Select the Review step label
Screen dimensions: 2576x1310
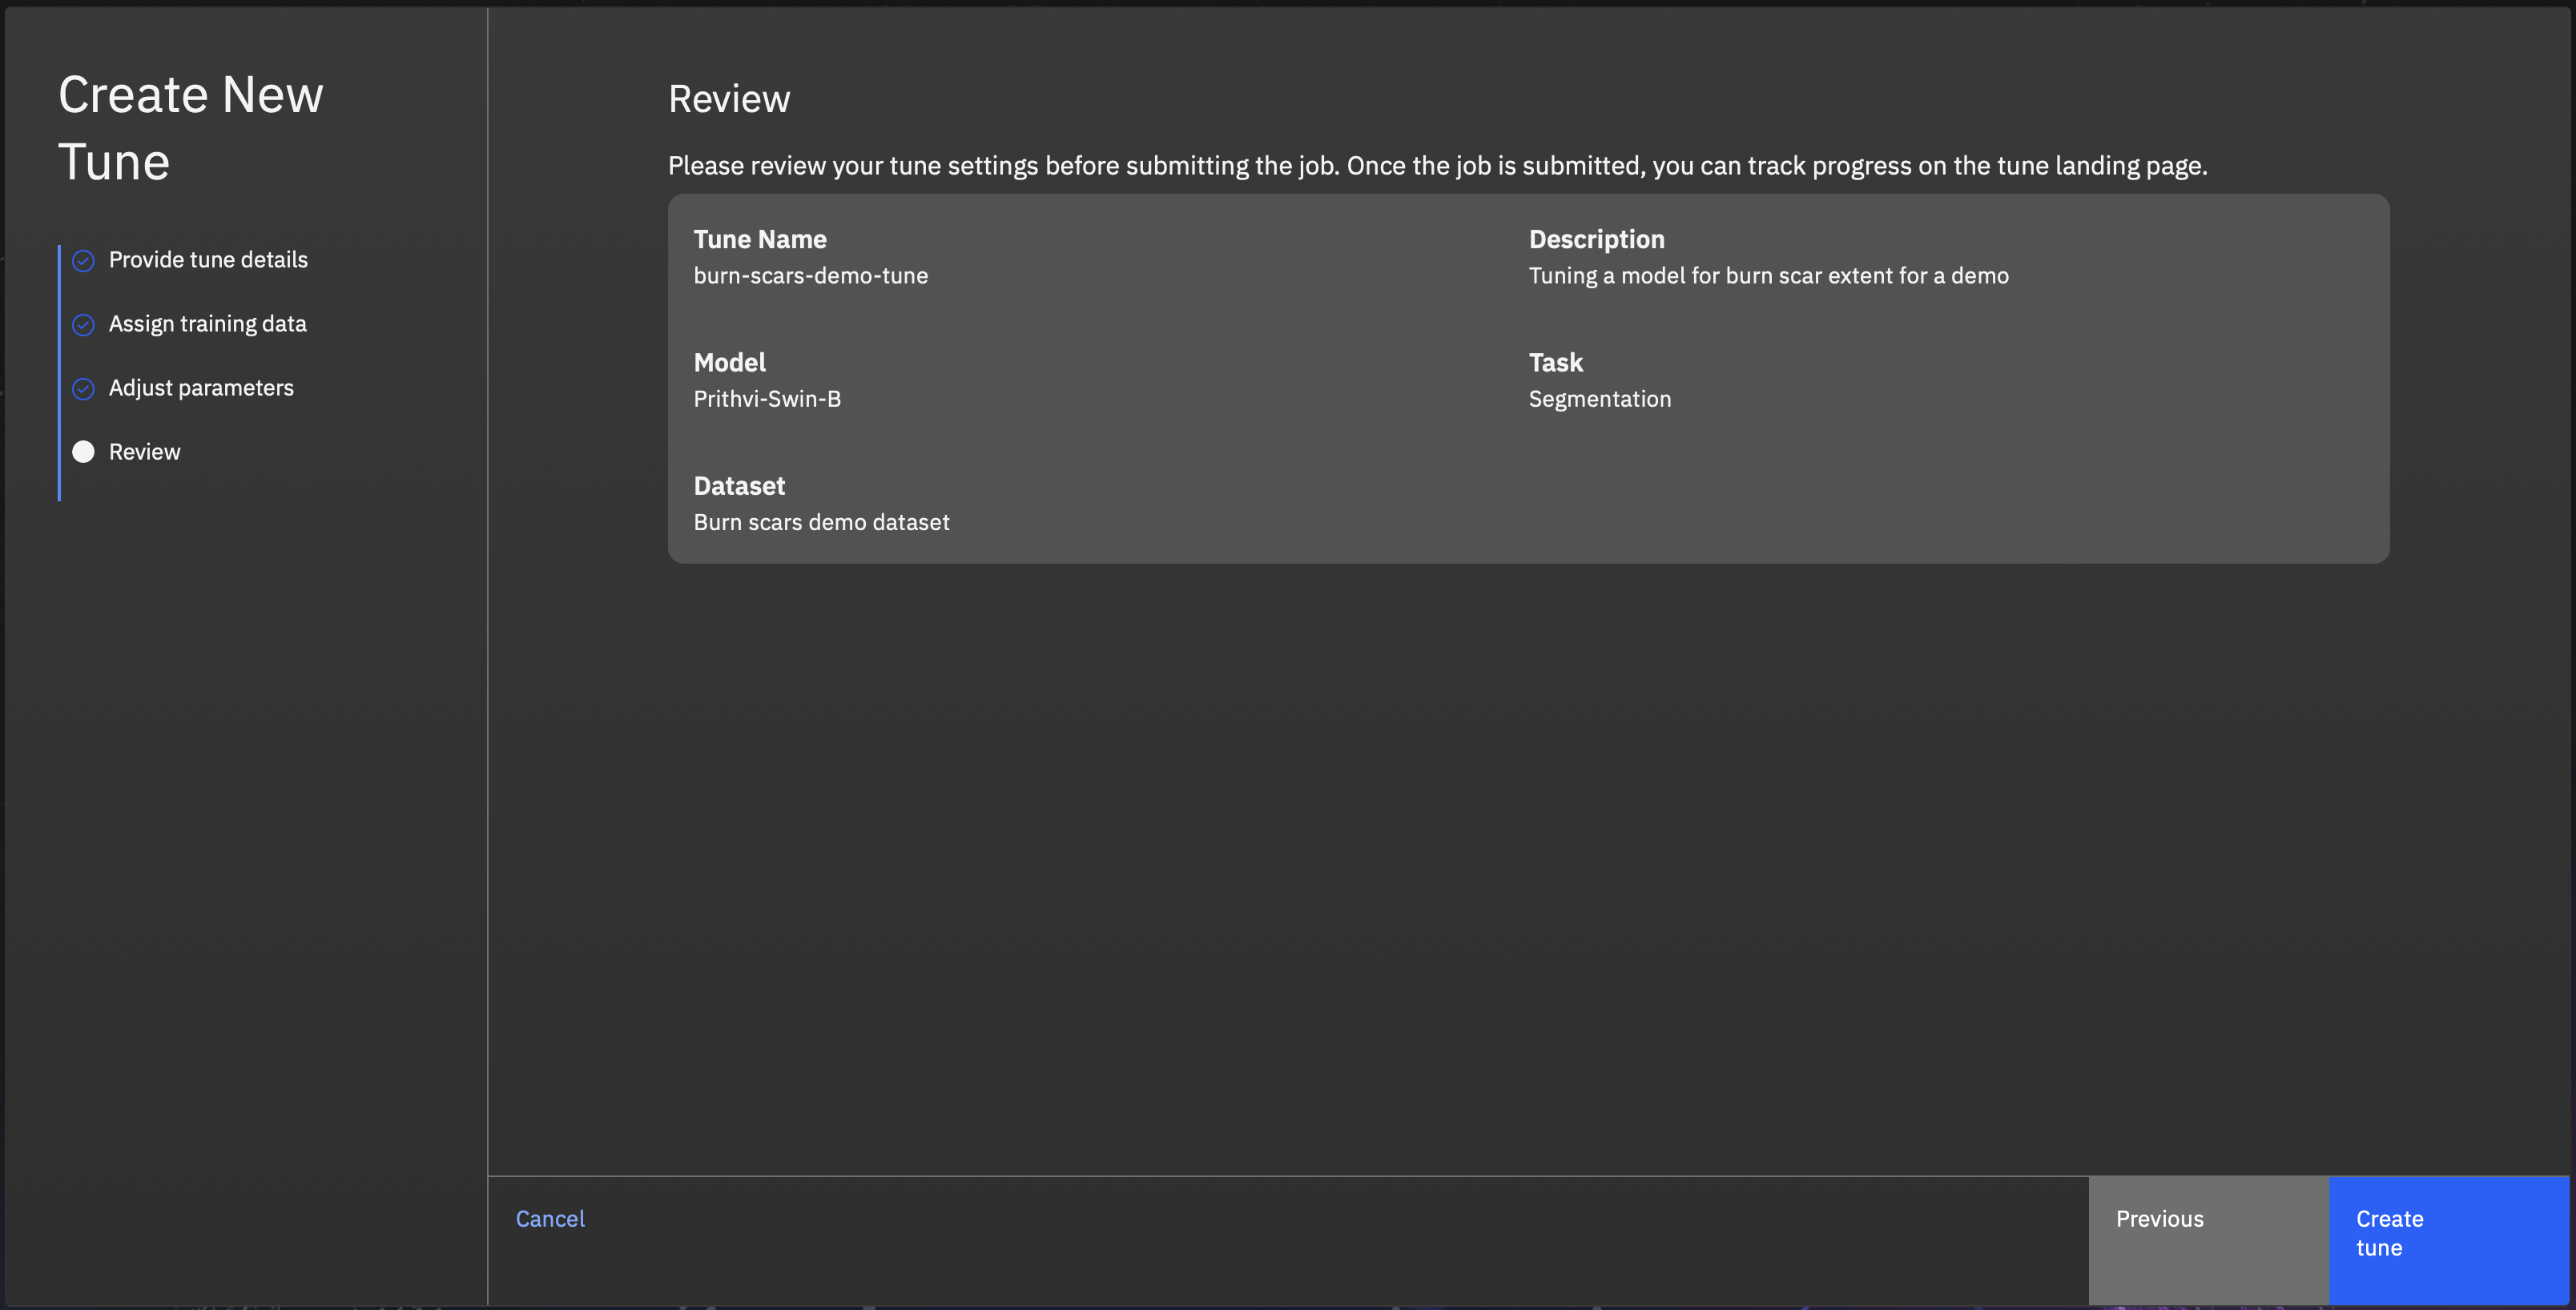[x=144, y=452]
